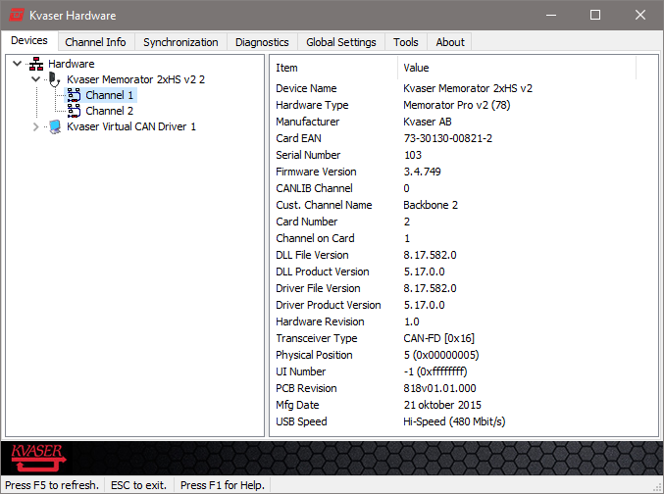664x494 pixels.
Task: Click the Item column header
Action: (333, 68)
